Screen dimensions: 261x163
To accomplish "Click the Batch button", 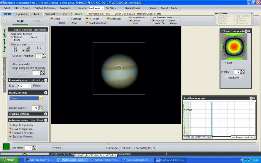I will (x=174, y=8).
